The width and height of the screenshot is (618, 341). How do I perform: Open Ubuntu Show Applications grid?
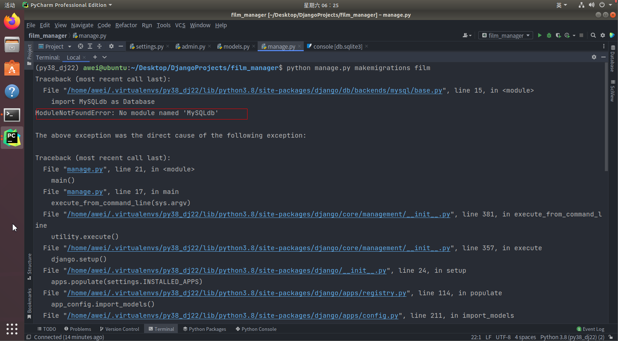click(x=12, y=329)
